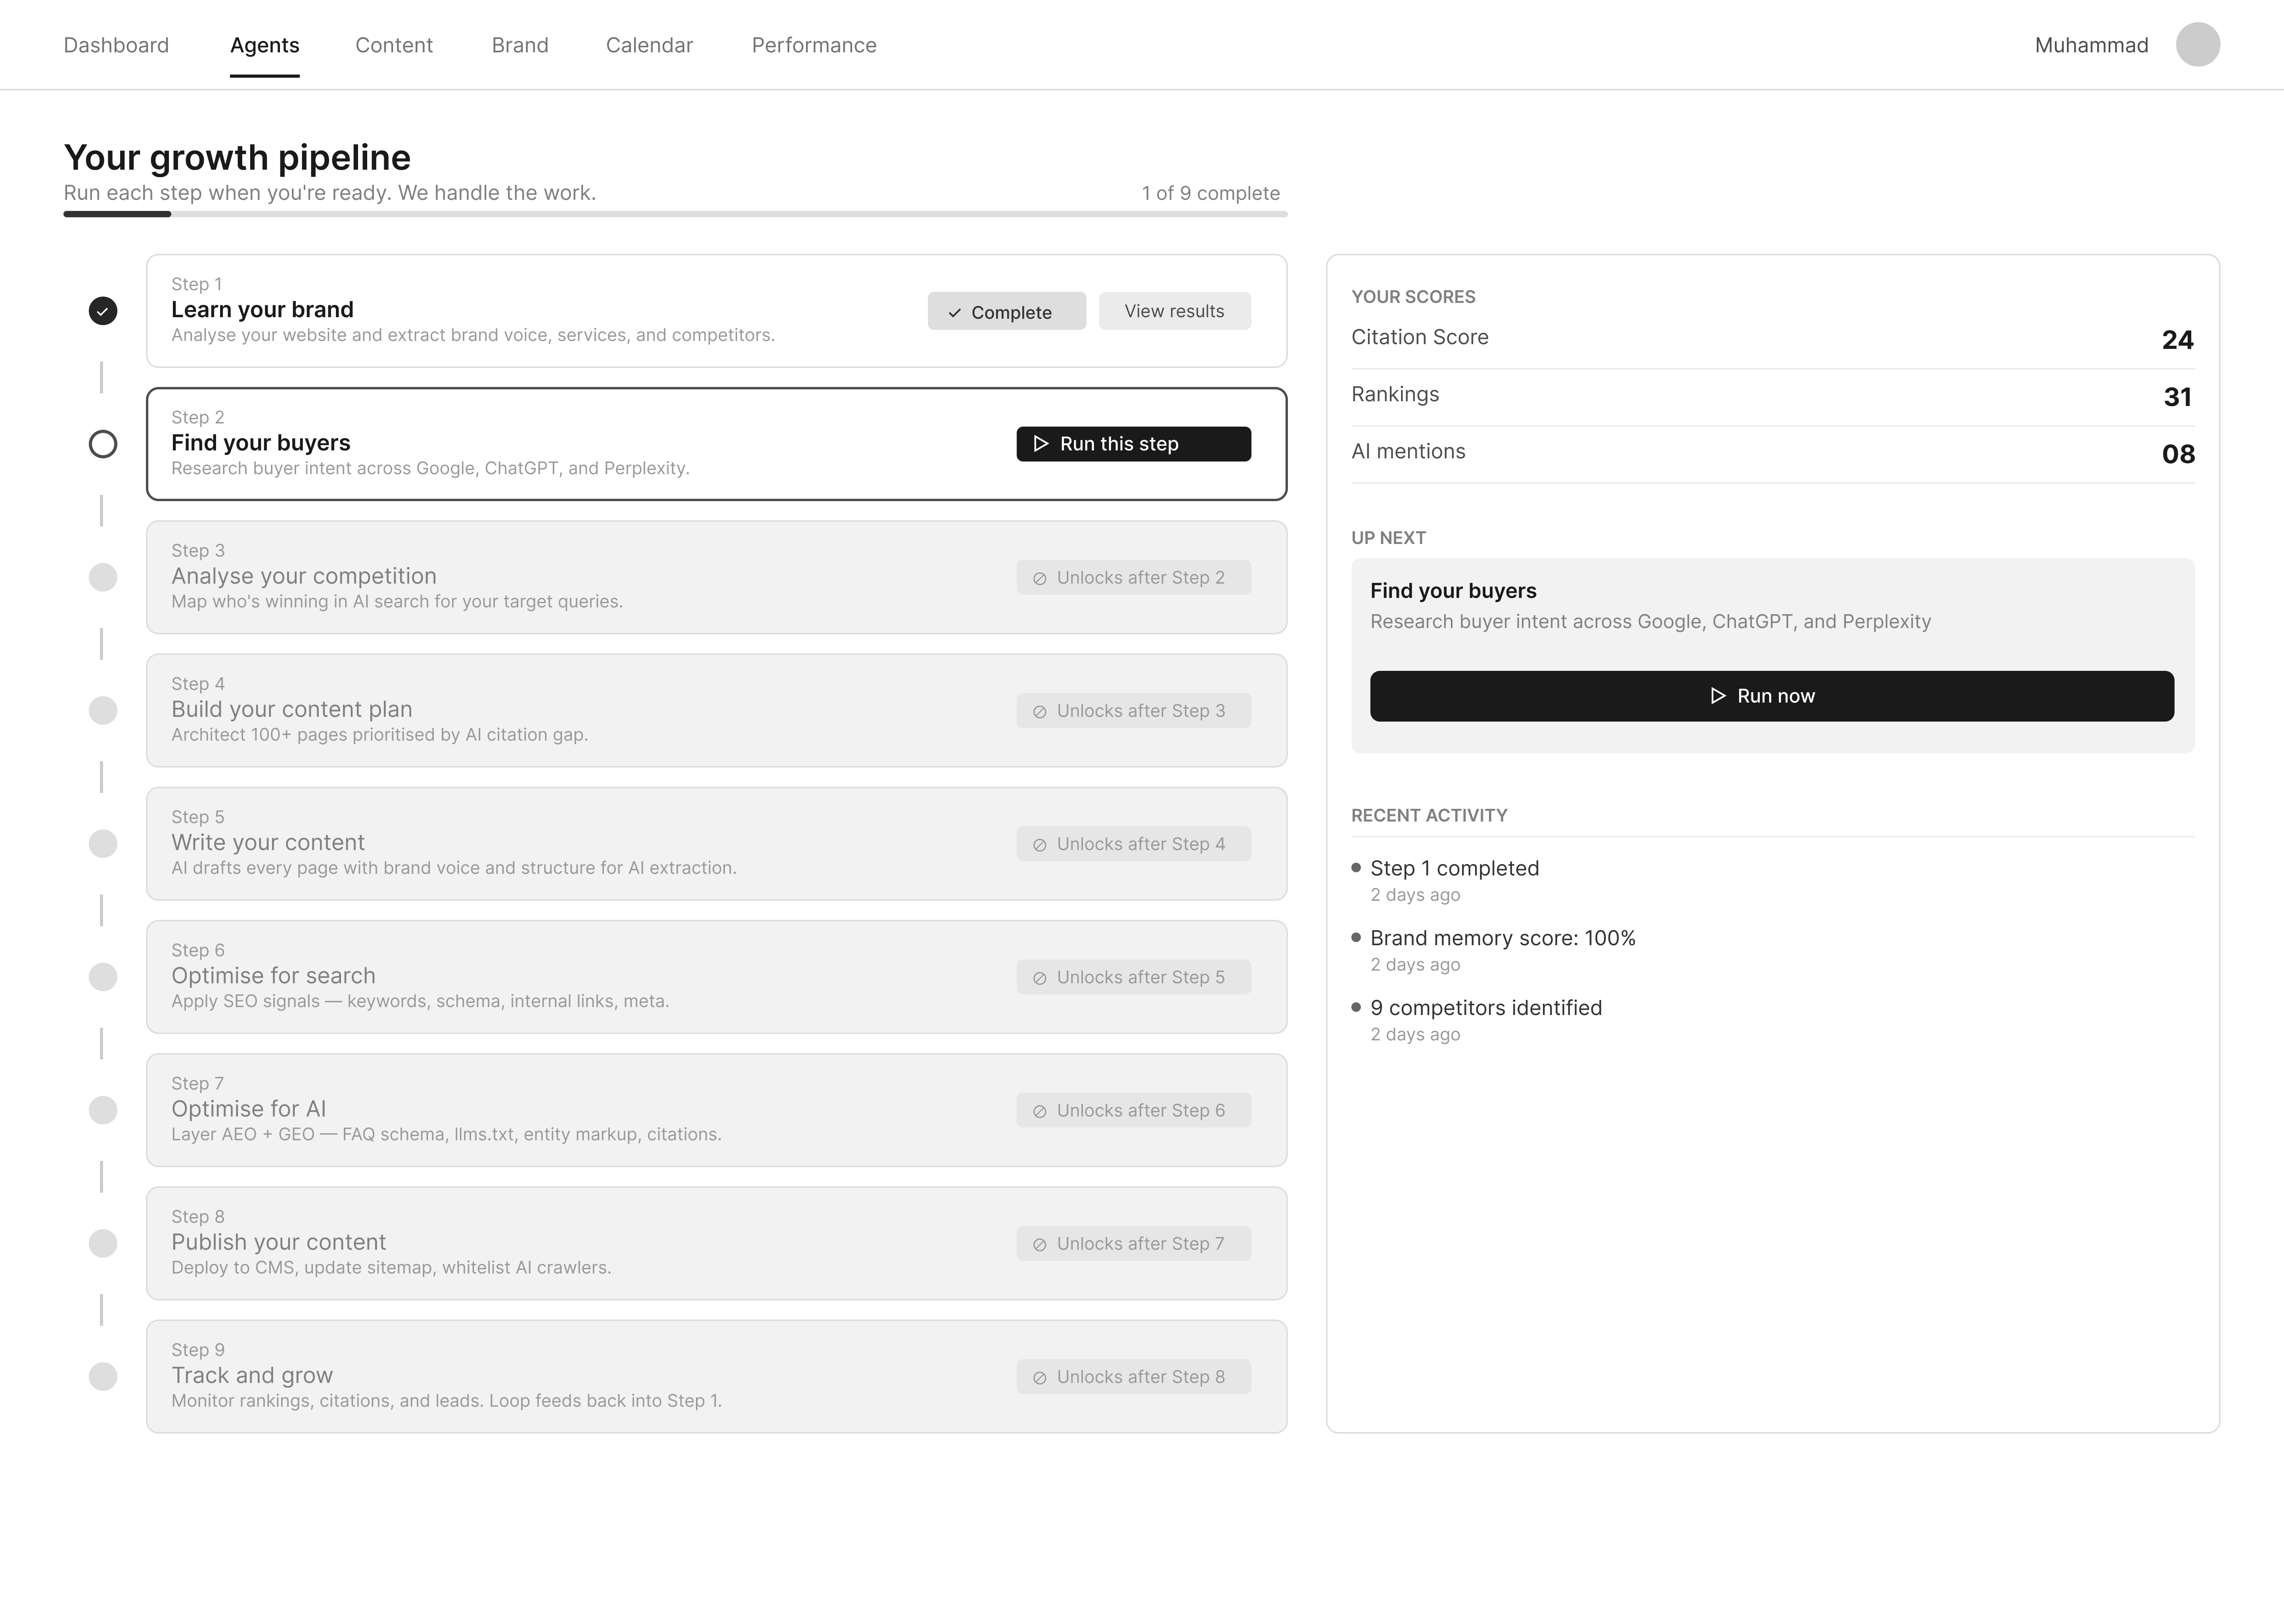The height and width of the screenshot is (1624, 2284).
Task: Click the Step 2 empty circle marker
Action: [x=103, y=444]
